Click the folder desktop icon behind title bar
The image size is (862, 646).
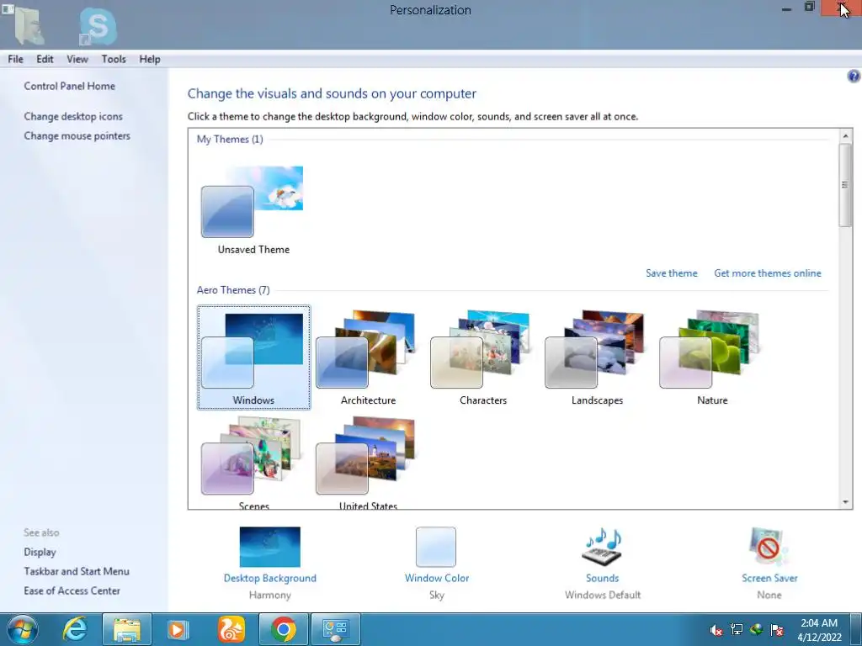click(x=27, y=25)
